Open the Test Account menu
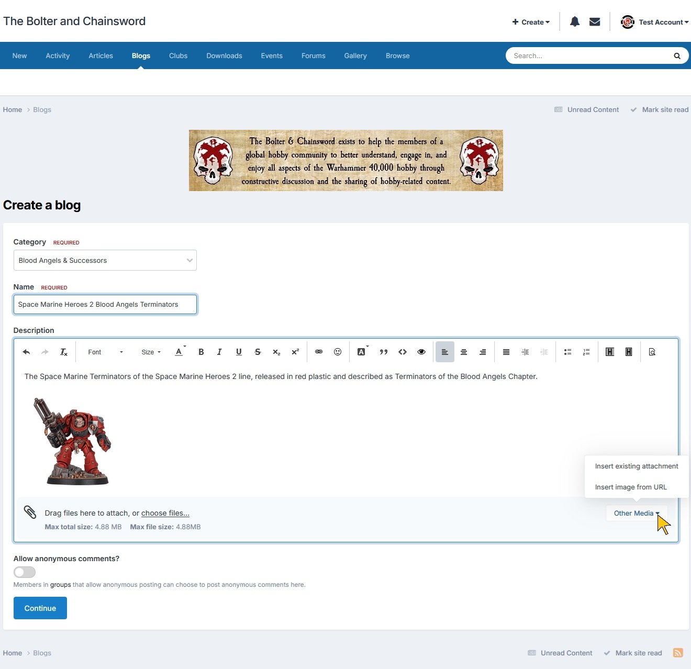This screenshot has height=669, width=691. [655, 22]
